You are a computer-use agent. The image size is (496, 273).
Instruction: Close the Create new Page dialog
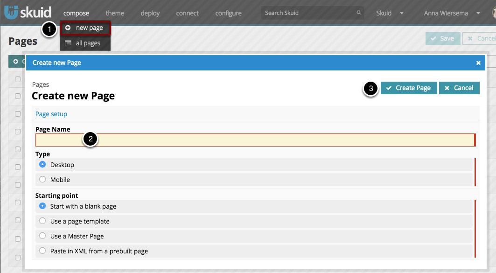[x=478, y=63]
